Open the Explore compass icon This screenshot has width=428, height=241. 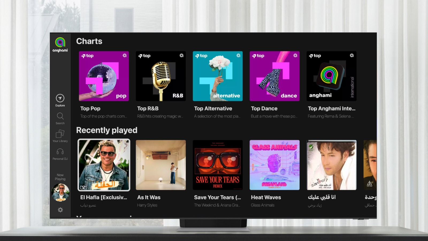(60, 98)
